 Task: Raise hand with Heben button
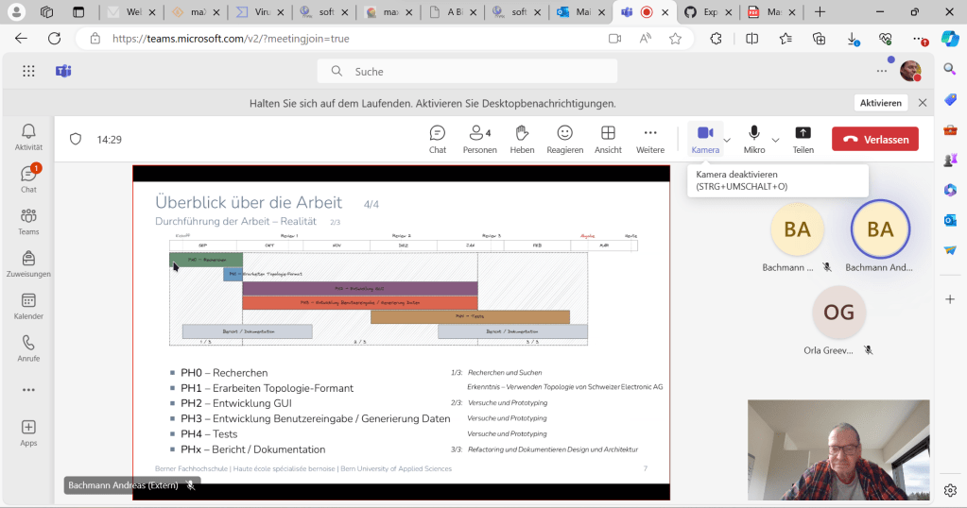coord(522,139)
